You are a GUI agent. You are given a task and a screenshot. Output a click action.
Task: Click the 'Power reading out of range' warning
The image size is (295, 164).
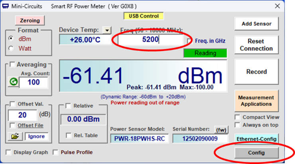[x=145, y=103]
